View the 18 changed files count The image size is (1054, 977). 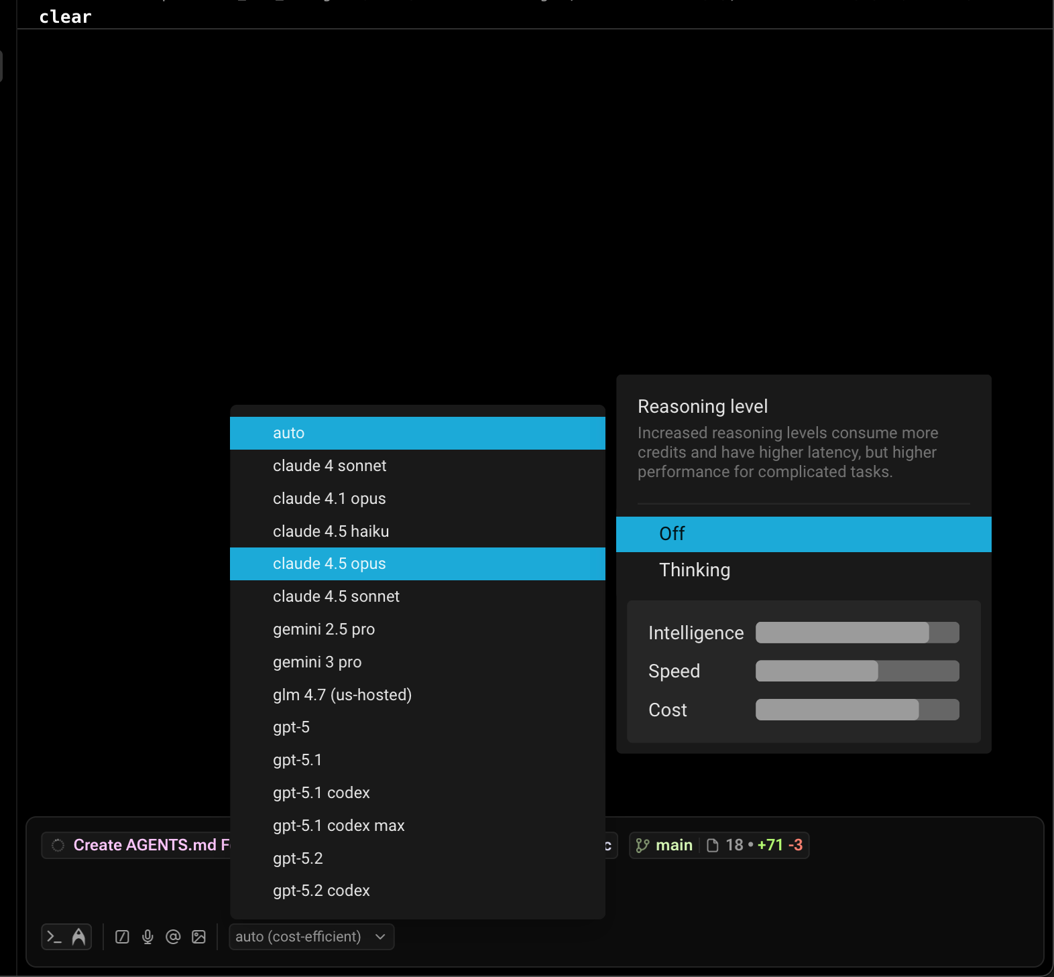click(x=734, y=845)
